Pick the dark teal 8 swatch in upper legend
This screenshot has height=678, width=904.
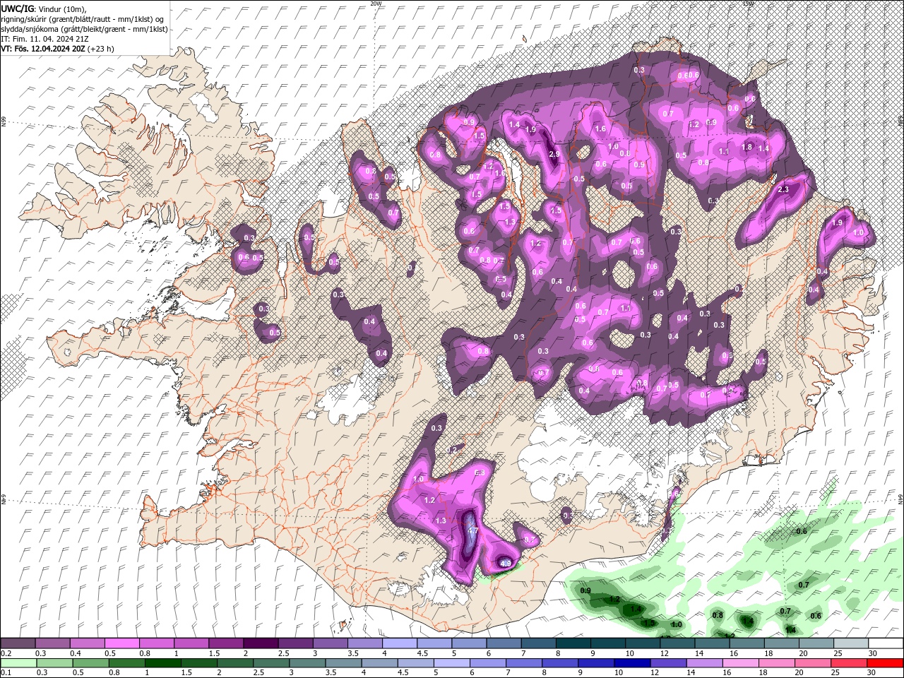tap(573, 643)
